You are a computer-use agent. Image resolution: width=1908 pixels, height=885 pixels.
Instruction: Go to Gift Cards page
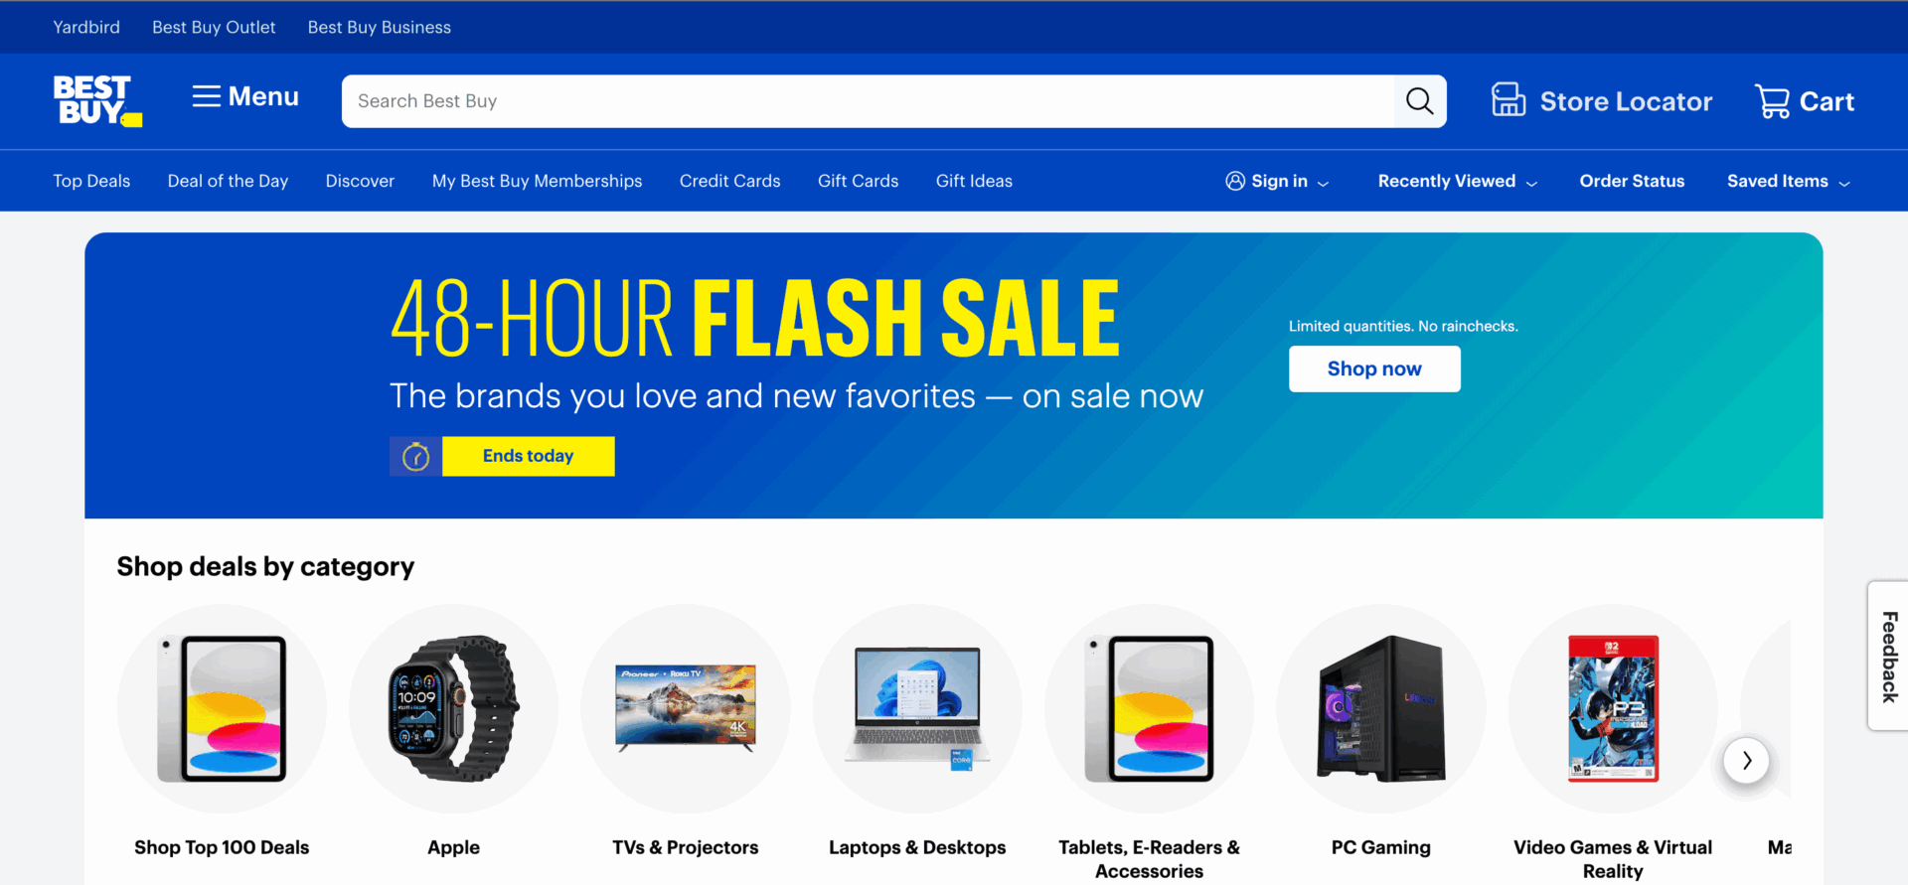click(858, 181)
